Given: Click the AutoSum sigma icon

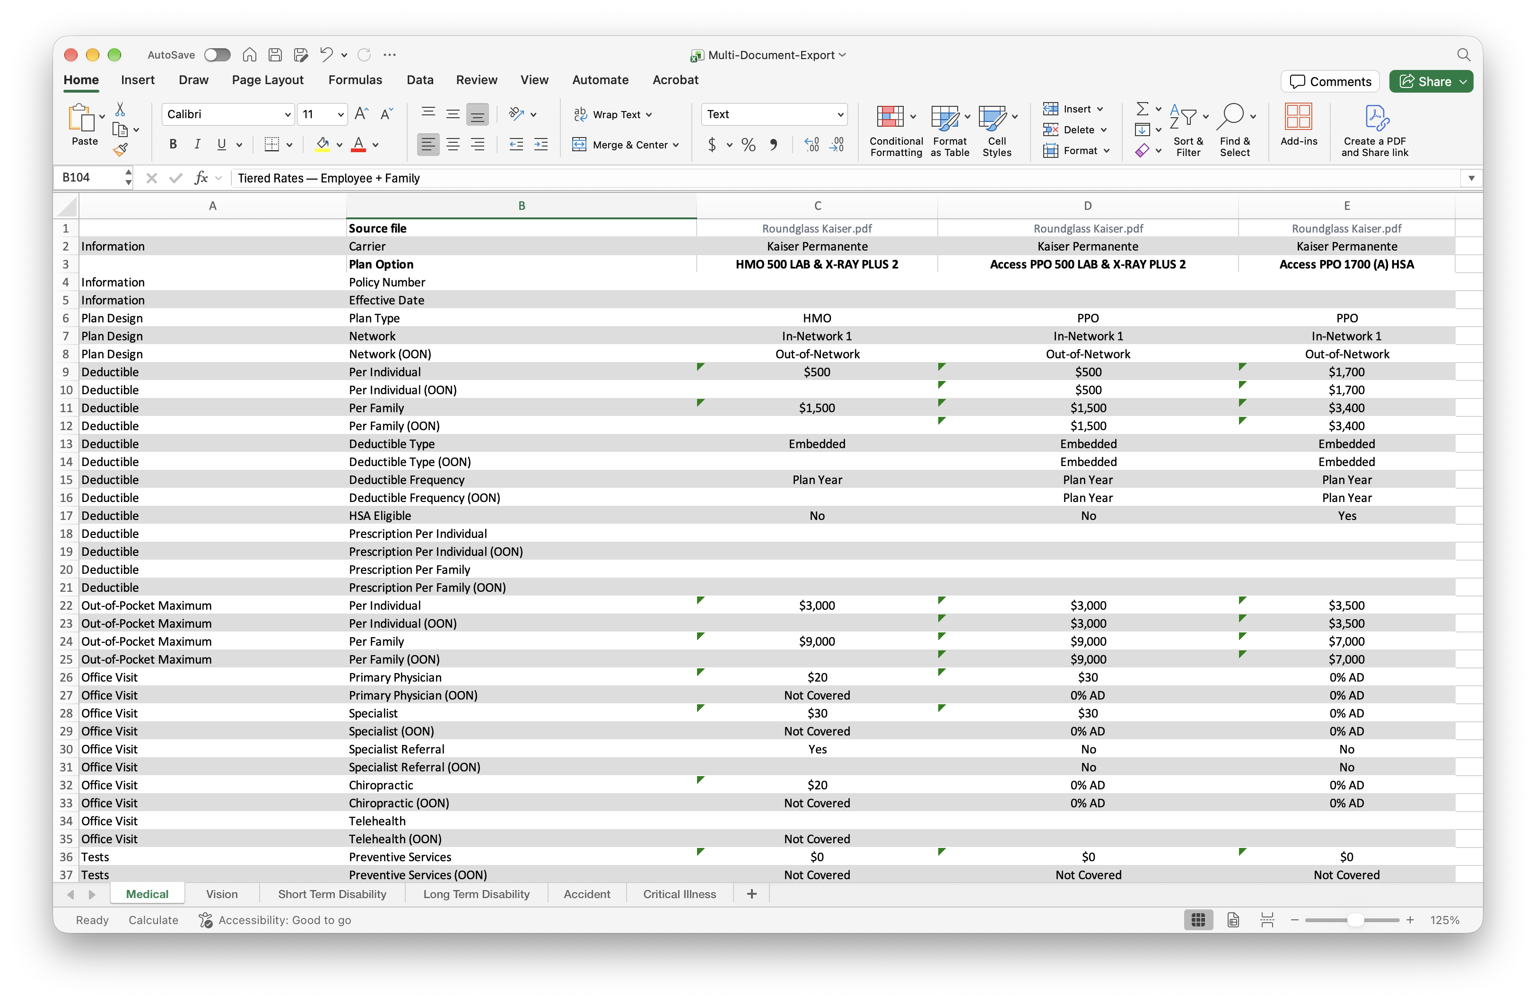Looking at the screenshot, I should pos(1143,108).
